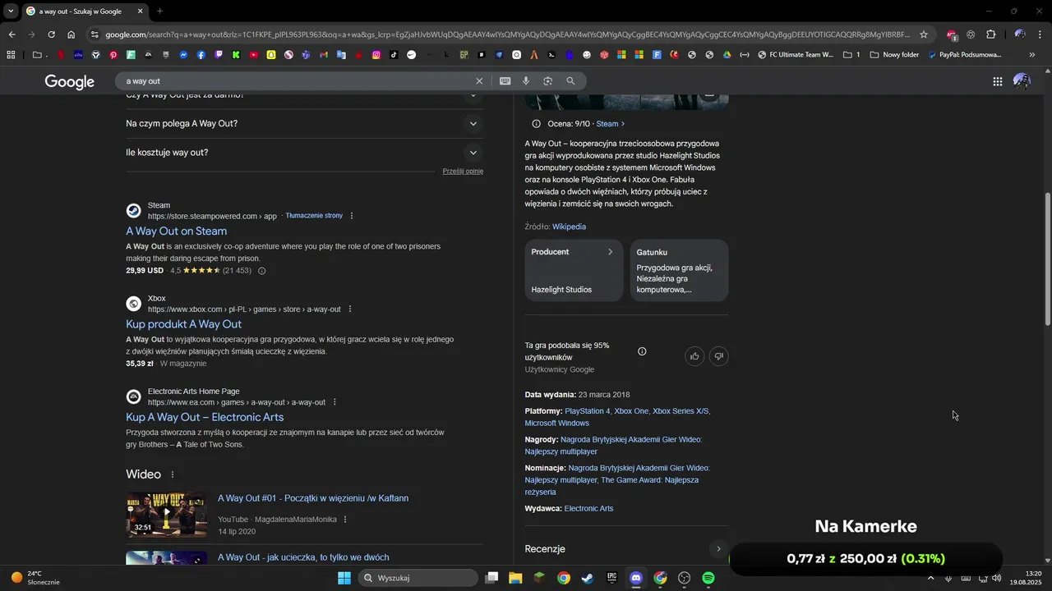Open the Instagram bookmark icon
This screenshot has height=591, width=1052.
[x=376, y=55]
